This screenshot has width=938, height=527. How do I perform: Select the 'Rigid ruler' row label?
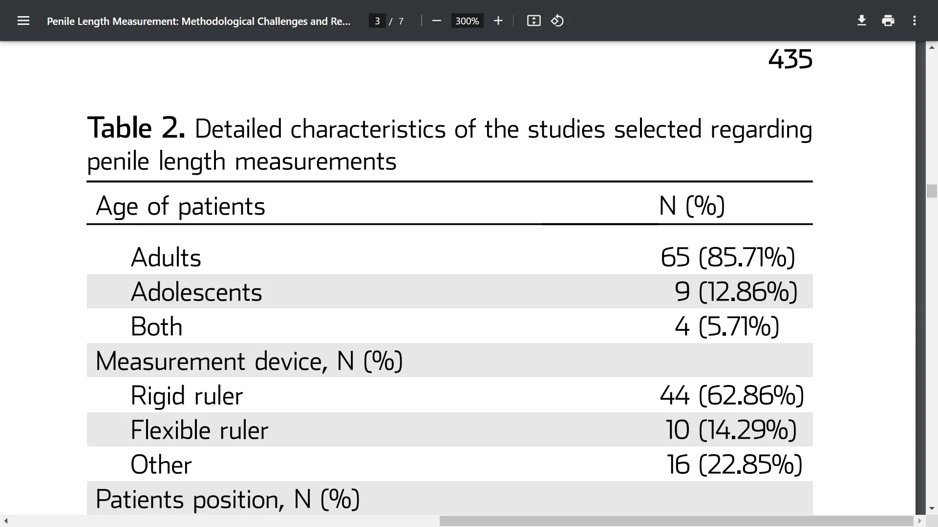coord(187,395)
